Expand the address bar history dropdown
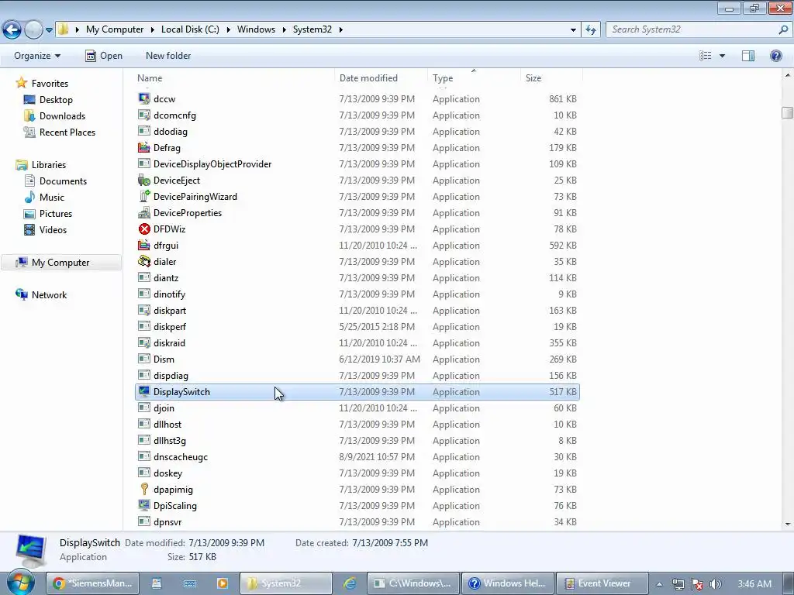 pos(573,30)
